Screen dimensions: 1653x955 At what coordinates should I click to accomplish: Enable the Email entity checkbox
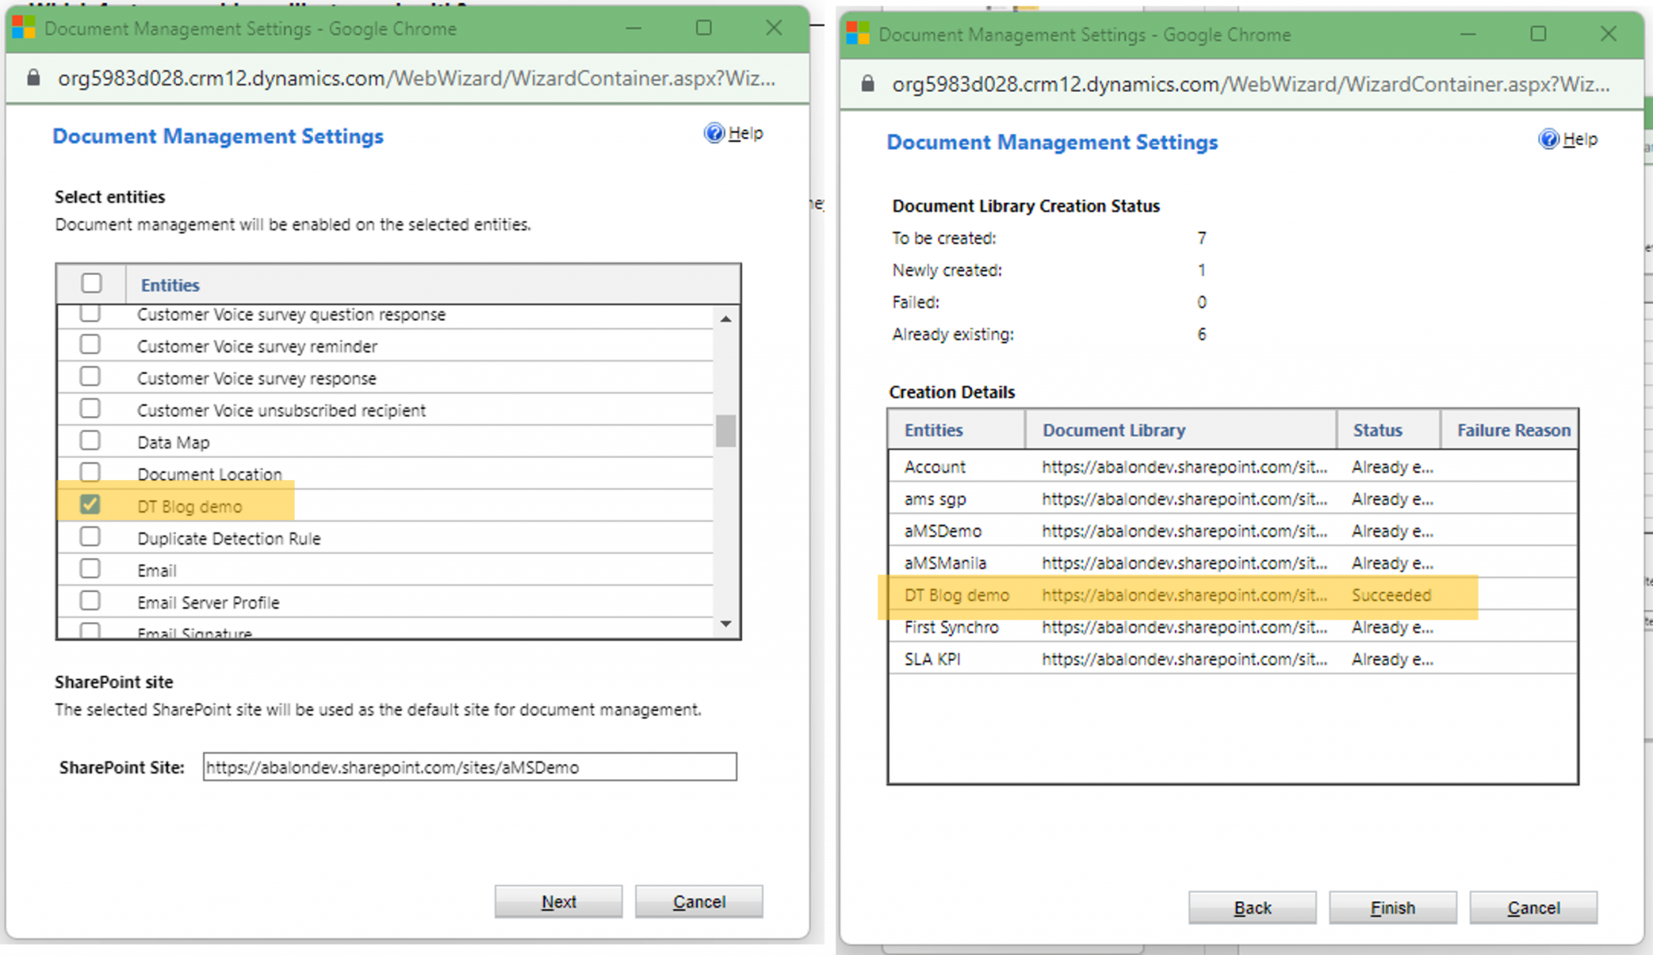(x=90, y=568)
